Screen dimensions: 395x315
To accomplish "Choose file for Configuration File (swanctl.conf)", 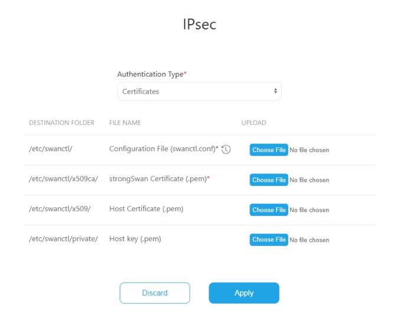I will pos(269,150).
